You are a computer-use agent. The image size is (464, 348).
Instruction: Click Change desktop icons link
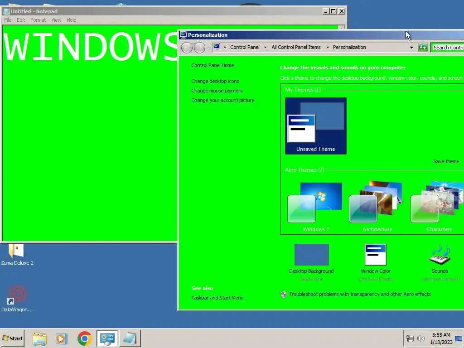coord(215,81)
